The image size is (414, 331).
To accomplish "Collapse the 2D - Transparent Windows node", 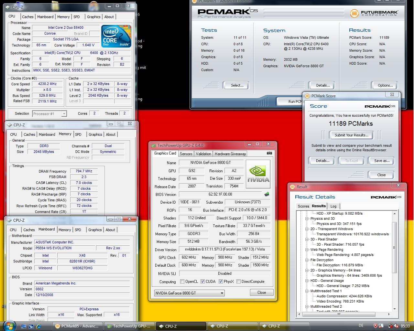I will [x=307, y=229].
